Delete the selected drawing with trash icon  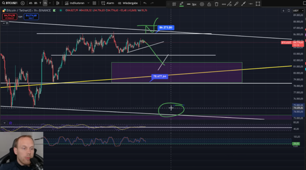[x=217, y=4]
